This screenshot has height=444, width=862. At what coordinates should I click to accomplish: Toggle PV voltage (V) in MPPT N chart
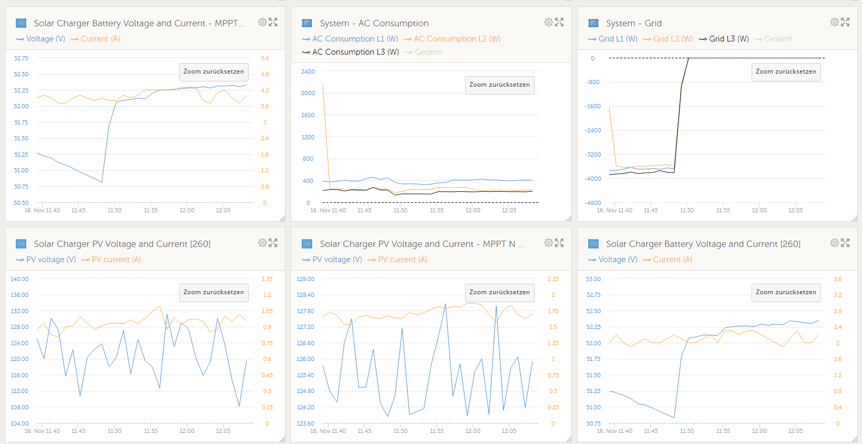(x=332, y=260)
